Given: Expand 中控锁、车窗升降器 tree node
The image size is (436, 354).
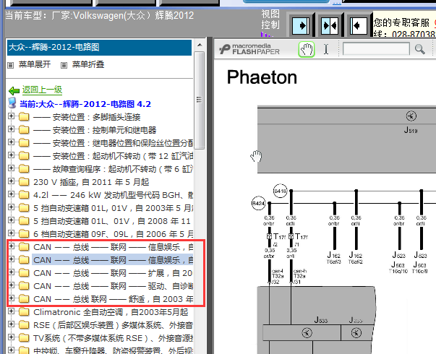Looking at the screenshot, I should pos(11,350).
